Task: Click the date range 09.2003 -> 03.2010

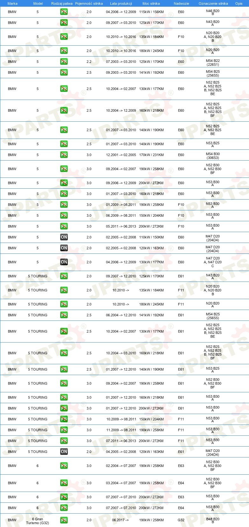Action: [x=121, y=72]
